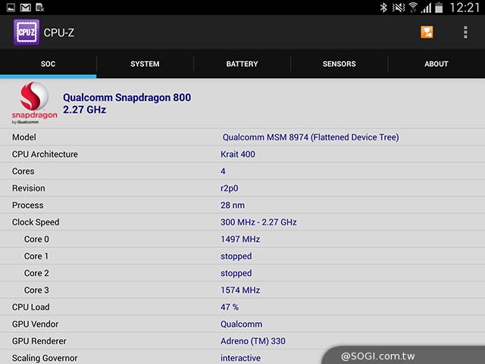
Task: Tap the CPU-Z title text
Action: click(x=59, y=33)
